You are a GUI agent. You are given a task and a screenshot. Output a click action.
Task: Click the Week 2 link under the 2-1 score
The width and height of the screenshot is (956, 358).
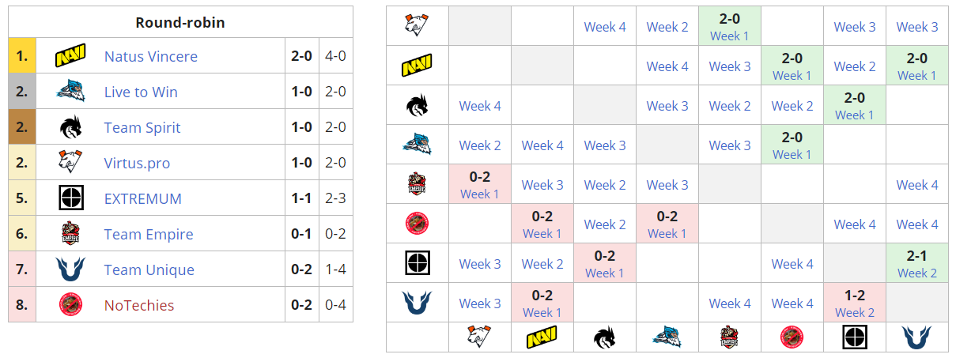click(x=917, y=273)
